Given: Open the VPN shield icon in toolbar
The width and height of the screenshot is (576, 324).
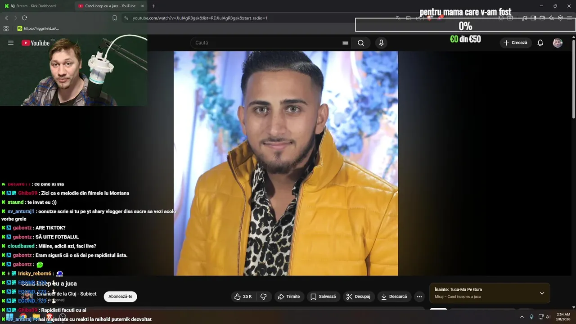Looking at the screenshot, I should 560,18.
